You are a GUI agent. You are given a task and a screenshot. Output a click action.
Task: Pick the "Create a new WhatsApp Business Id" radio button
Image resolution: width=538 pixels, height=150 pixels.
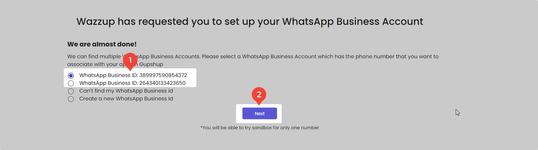(x=71, y=99)
